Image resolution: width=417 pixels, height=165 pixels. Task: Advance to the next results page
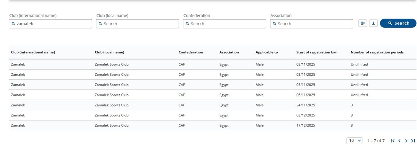pos(406,141)
